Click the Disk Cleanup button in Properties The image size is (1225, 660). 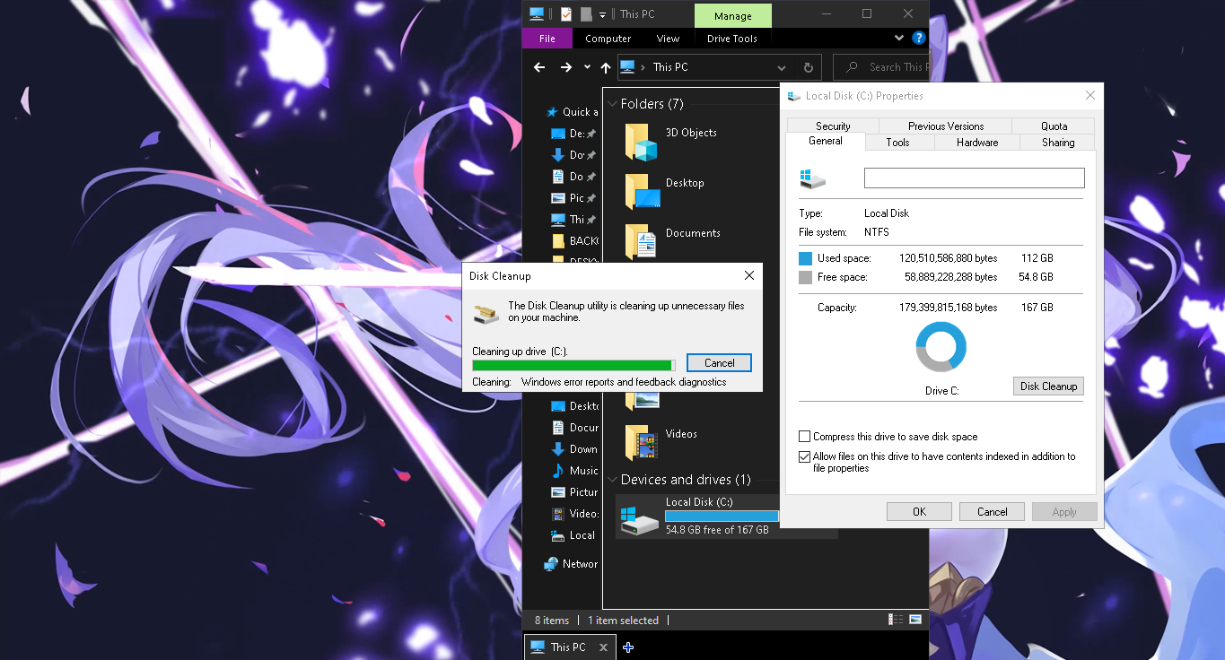[x=1048, y=386]
